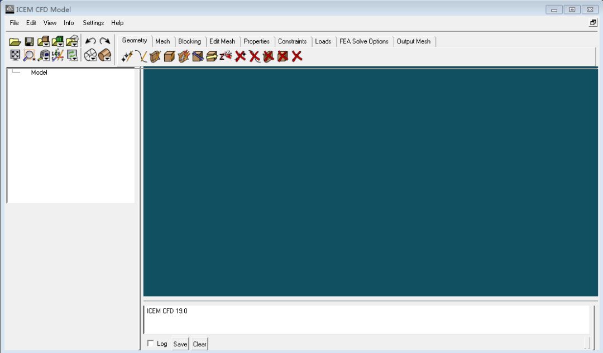Select the Create Point tool
The image size is (603, 353).
pos(127,56)
